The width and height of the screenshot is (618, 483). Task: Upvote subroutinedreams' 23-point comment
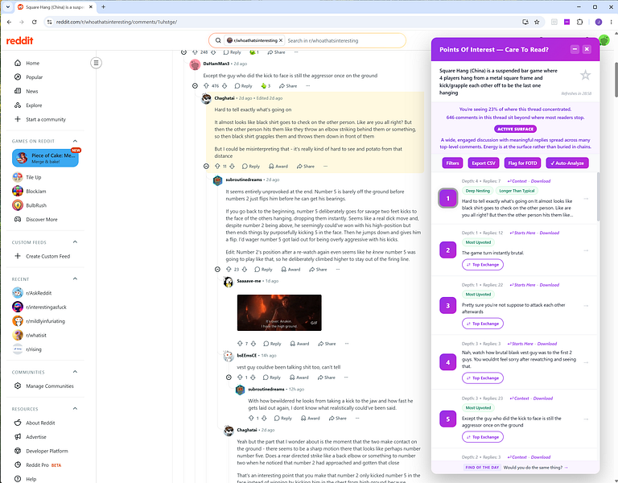pyautogui.click(x=229, y=270)
